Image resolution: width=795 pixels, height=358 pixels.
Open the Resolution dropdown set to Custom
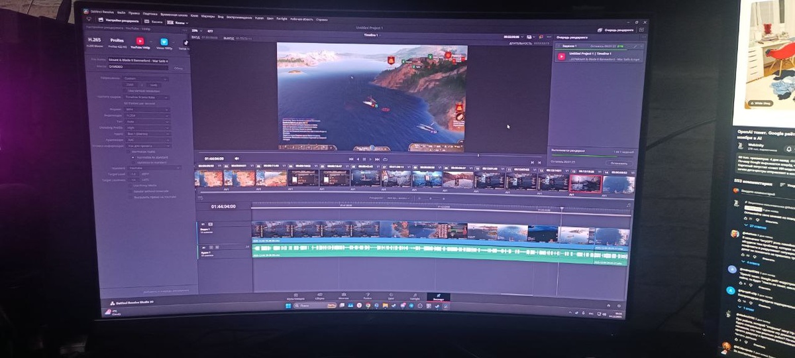(x=146, y=78)
